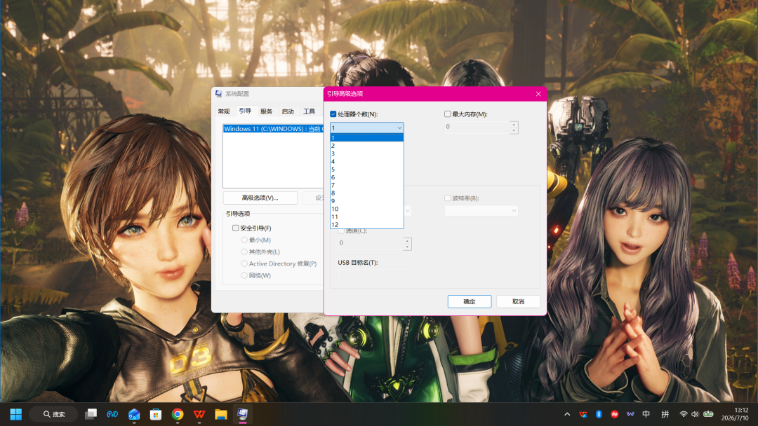Select highlighted 1 in the processor list

pyautogui.click(x=367, y=138)
